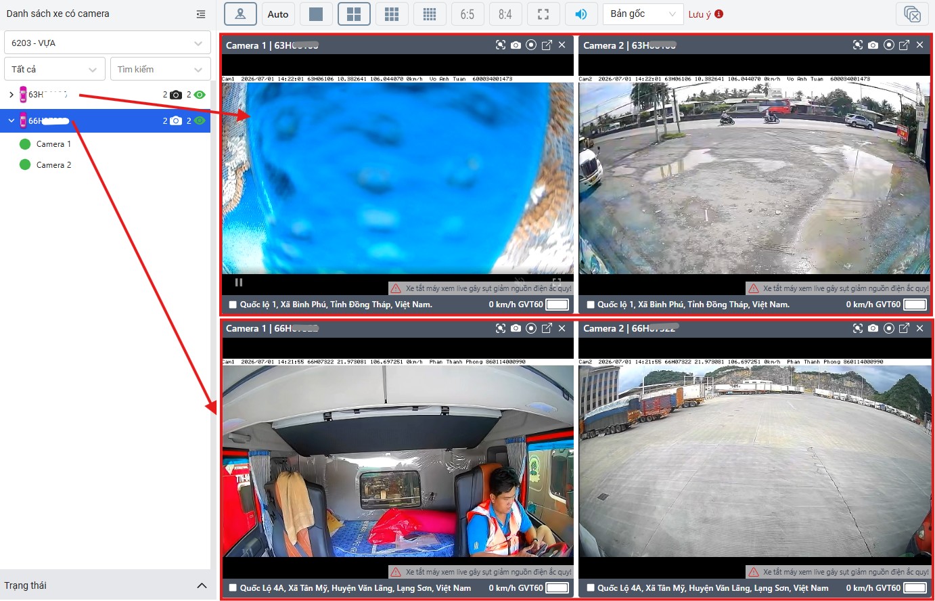The image size is (935, 601).
Task: Open the 6203 - VỰA company dropdown
Action: point(107,43)
